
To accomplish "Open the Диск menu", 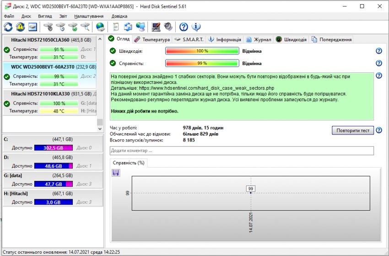I will click(x=26, y=16).
